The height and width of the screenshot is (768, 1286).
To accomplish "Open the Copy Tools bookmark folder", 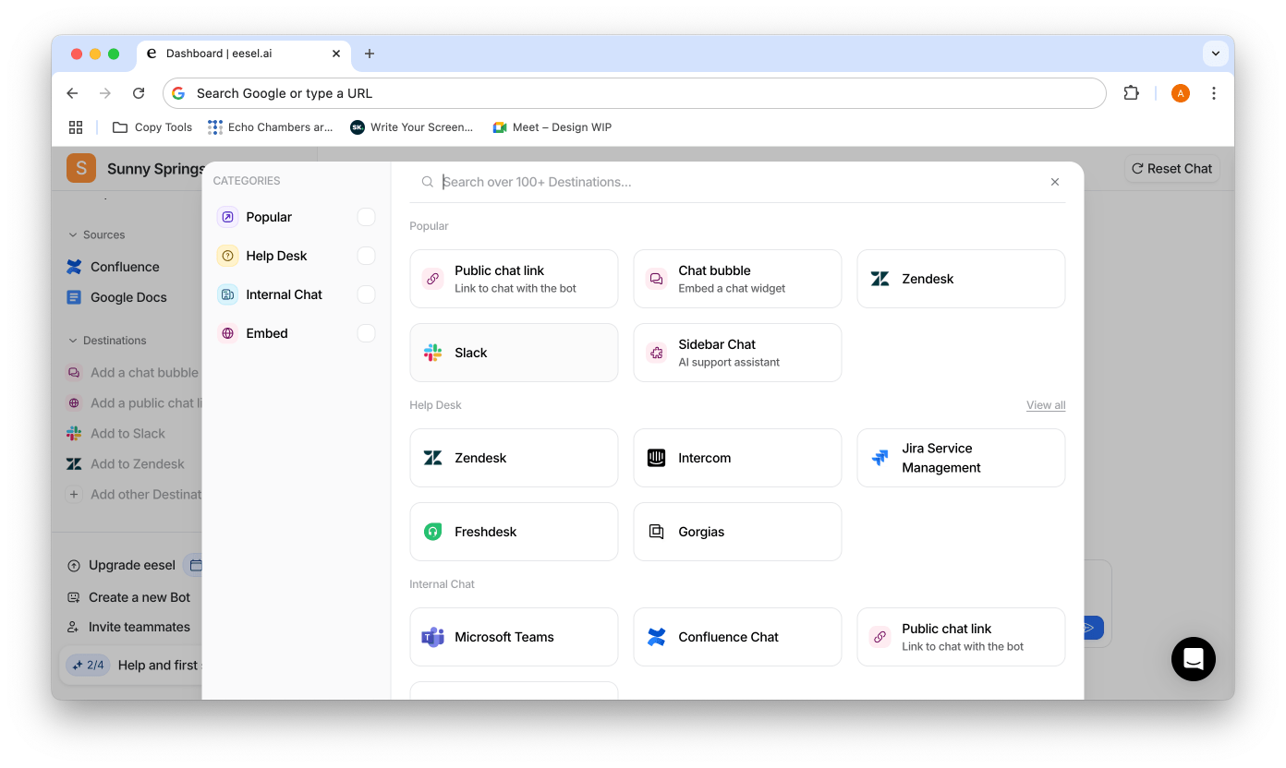I will pos(152,127).
